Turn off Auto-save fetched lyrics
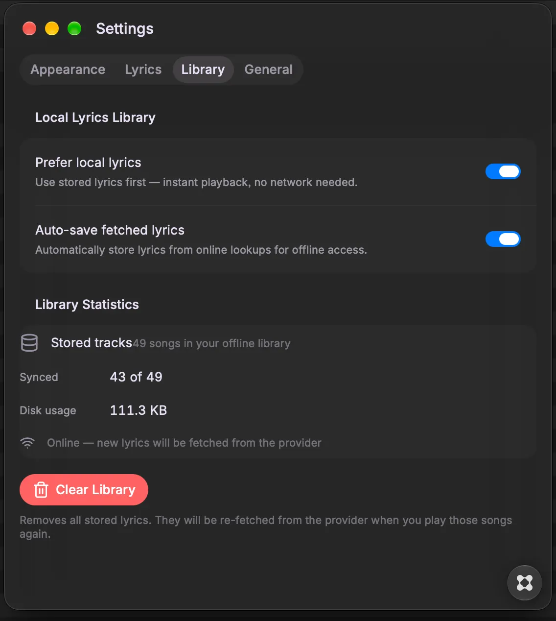Screen dimensions: 556x621 click(503, 239)
